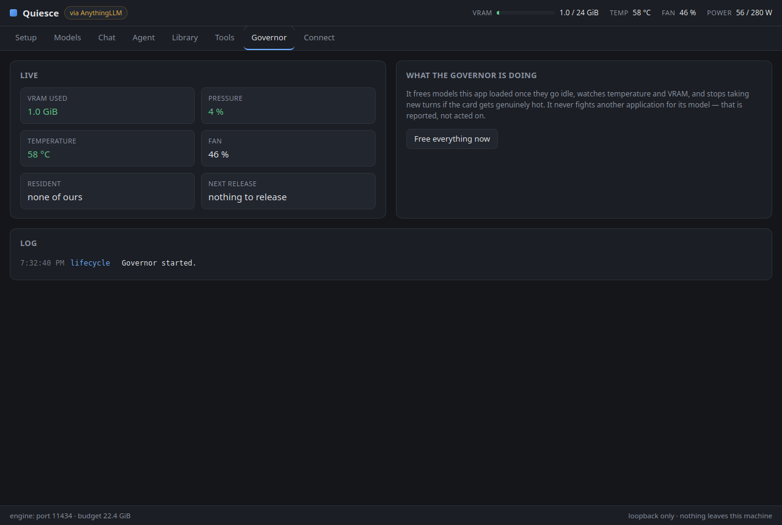Click the RESIDENT 'none of ours' card

(x=108, y=191)
